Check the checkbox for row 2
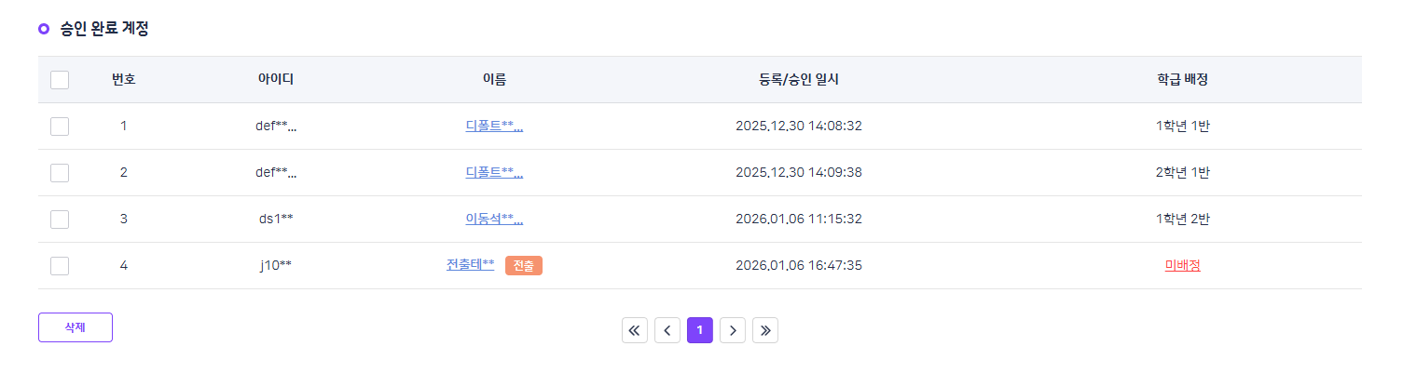This screenshot has width=1403, height=373. click(60, 173)
